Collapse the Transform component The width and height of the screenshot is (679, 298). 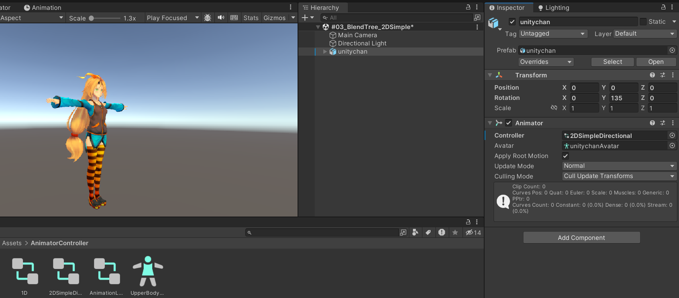[490, 75]
